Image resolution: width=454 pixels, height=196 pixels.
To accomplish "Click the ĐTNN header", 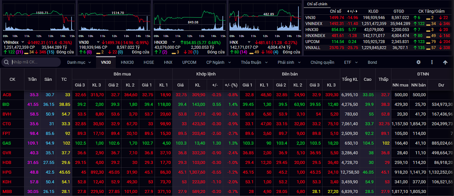I will coord(423,74).
